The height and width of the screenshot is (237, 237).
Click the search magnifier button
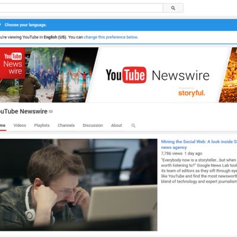(173, 8)
